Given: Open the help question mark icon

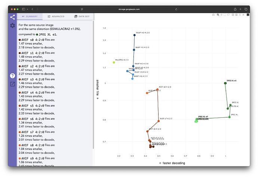Looking at the screenshot, I should coord(12,76).
